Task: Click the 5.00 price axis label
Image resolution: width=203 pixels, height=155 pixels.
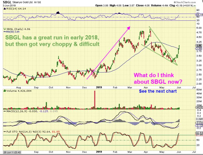Action: coord(199,28)
